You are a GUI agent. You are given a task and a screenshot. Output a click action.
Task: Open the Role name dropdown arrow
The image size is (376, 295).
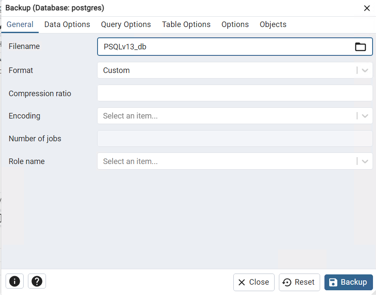[x=365, y=161]
